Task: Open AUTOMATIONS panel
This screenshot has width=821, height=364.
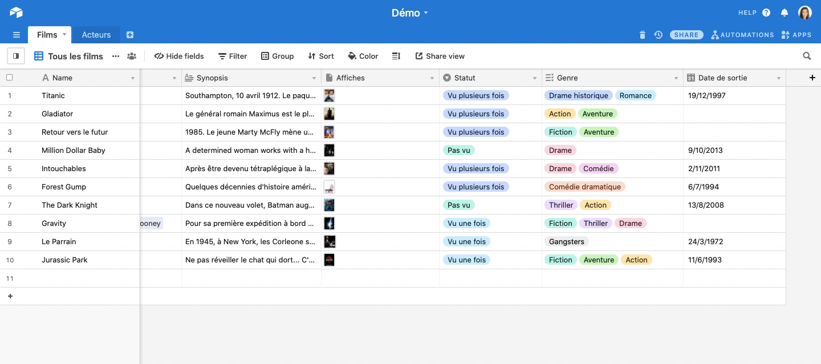Action: pos(743,35)
